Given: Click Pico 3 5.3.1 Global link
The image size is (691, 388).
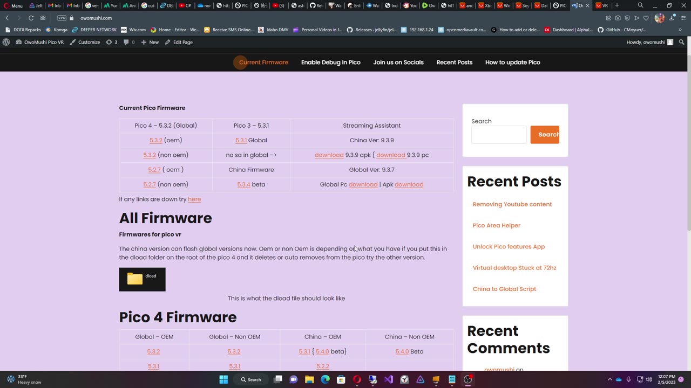Looking at the screenshot, I should [x=241, y=140].
